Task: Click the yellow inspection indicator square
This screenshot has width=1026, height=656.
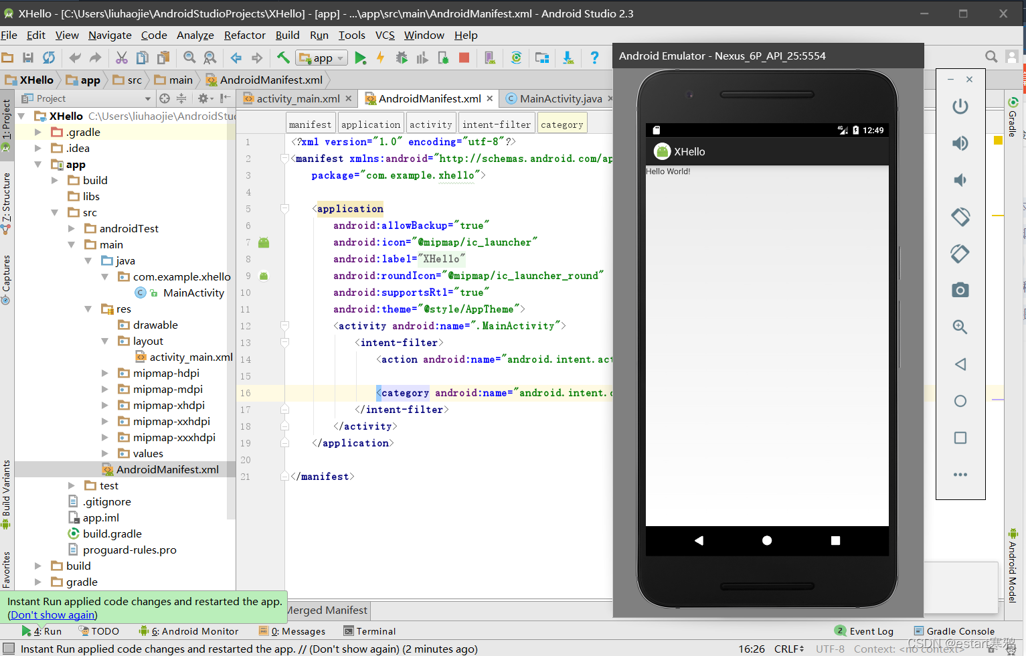Action: tap(998, 140)
